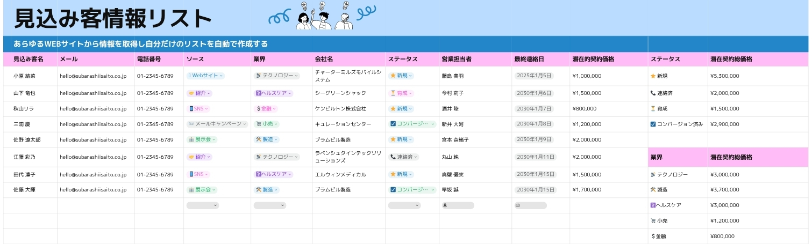Viewport: 812px width, 244px height.
Task: Open the empty ステータス dropdown in the blank row
Action: tap(404, 205)
